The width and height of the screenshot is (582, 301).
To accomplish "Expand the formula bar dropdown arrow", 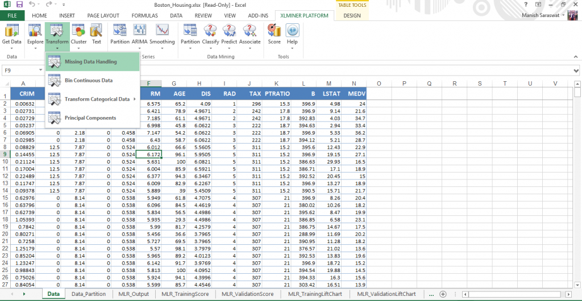I will (576, 70).
